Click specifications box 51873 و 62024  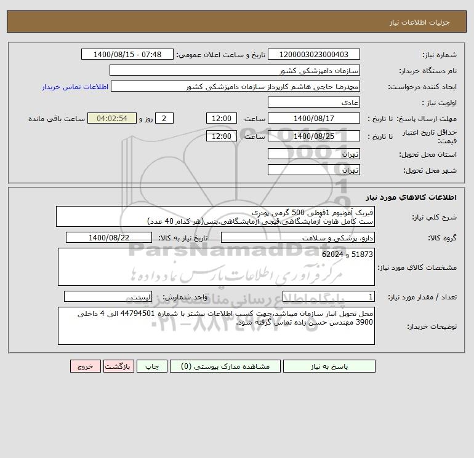(x=216, y=267)
